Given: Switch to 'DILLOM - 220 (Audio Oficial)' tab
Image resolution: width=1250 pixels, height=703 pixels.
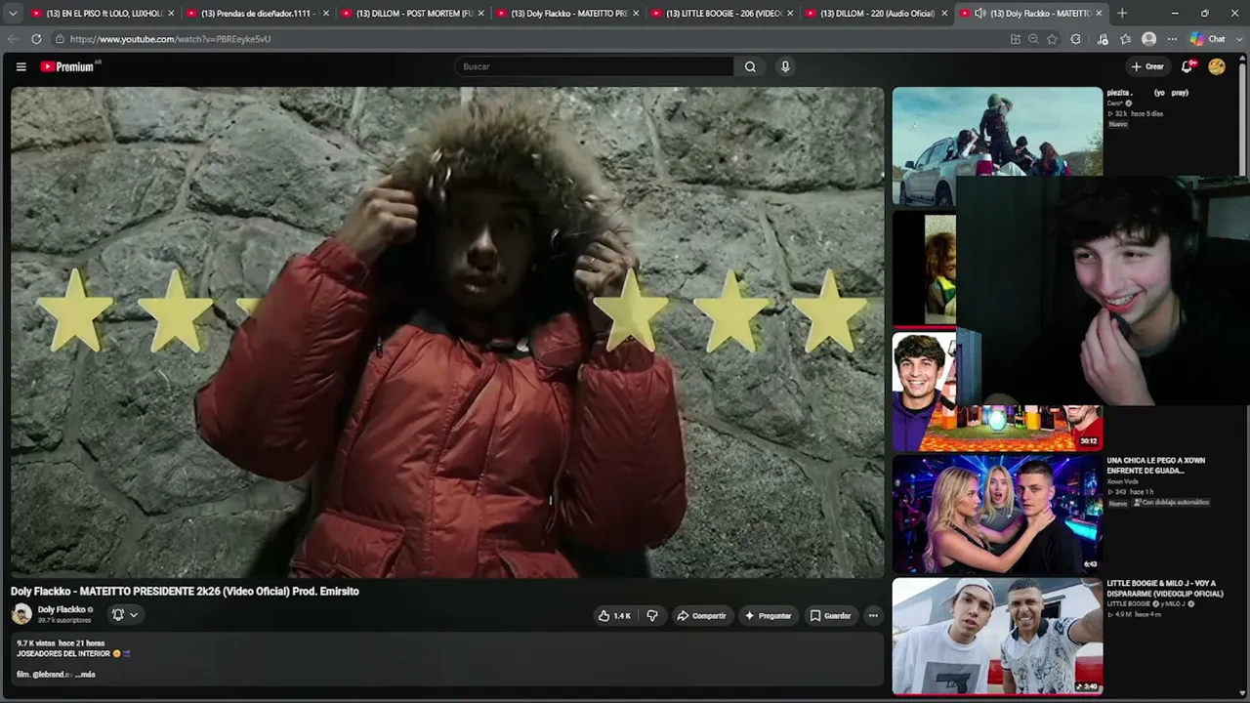Looking at the screenshot, I should click(x=875, y=14).
